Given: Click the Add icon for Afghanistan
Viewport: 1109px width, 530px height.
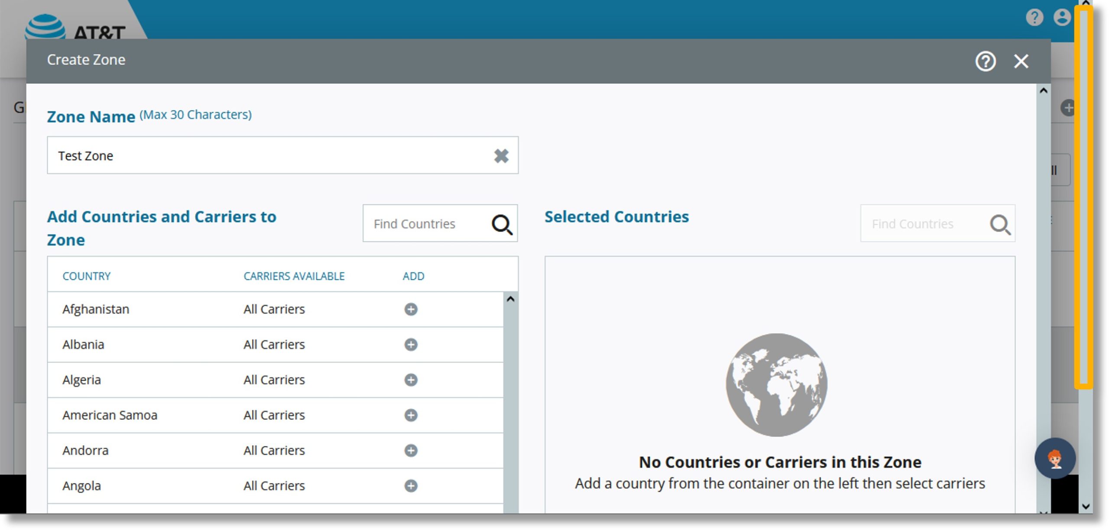Looking at the screenshot, I should 410,309.
